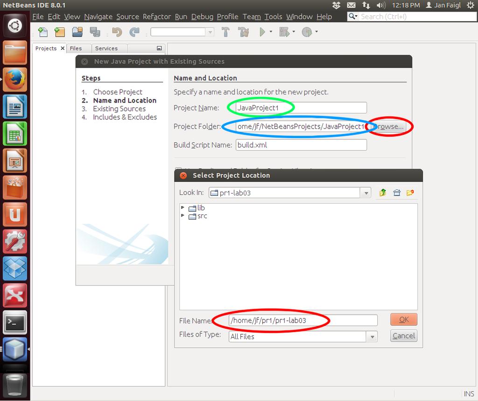Click the 12:18 PM clock indicator
The height and width of the screenshot is (401, 478).
[x=406, y=5]
